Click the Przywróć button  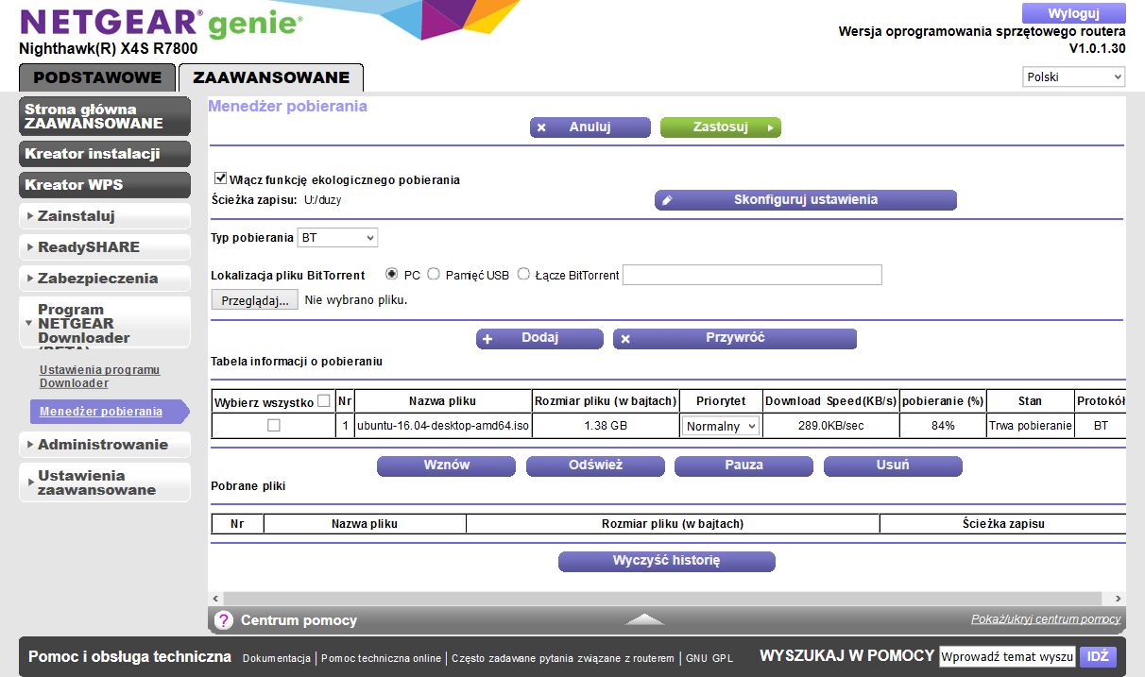[735, 339]
